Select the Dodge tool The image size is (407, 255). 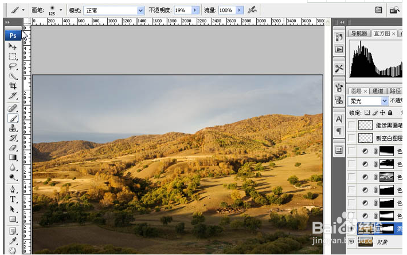pos(13,177)
